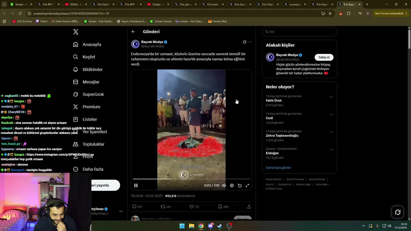Open Erdoğan trending topic
This screenshot has width=411, height=231.
pyautogui.click(x=272, y=153)
